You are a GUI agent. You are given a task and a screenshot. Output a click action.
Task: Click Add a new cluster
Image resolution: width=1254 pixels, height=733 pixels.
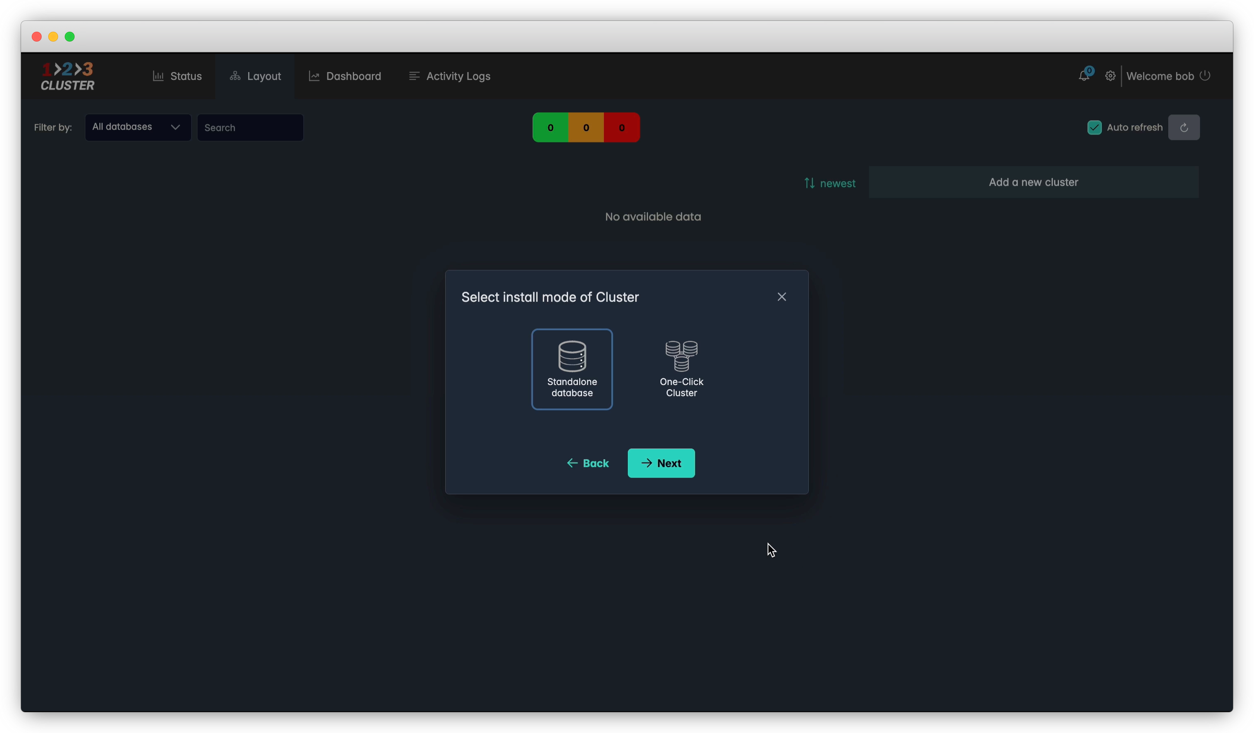[x=1033, y=182]
